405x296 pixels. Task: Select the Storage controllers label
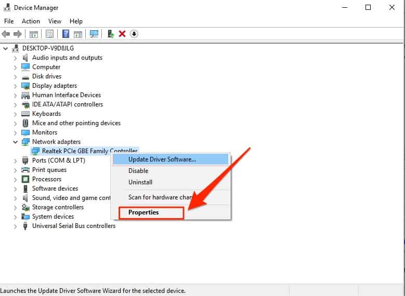(58, 207)
